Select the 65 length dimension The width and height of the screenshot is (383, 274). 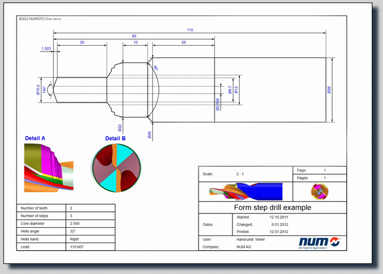click(135, 36)
